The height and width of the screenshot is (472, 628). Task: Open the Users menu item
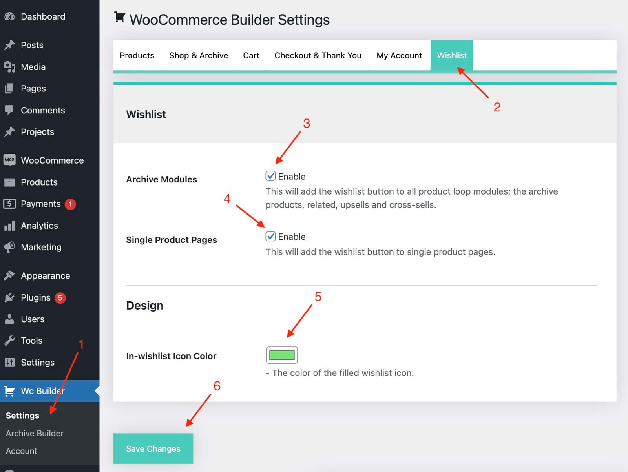(33, 319)
